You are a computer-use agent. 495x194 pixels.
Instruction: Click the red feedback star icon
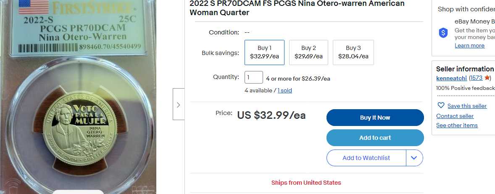coord(487,78)
